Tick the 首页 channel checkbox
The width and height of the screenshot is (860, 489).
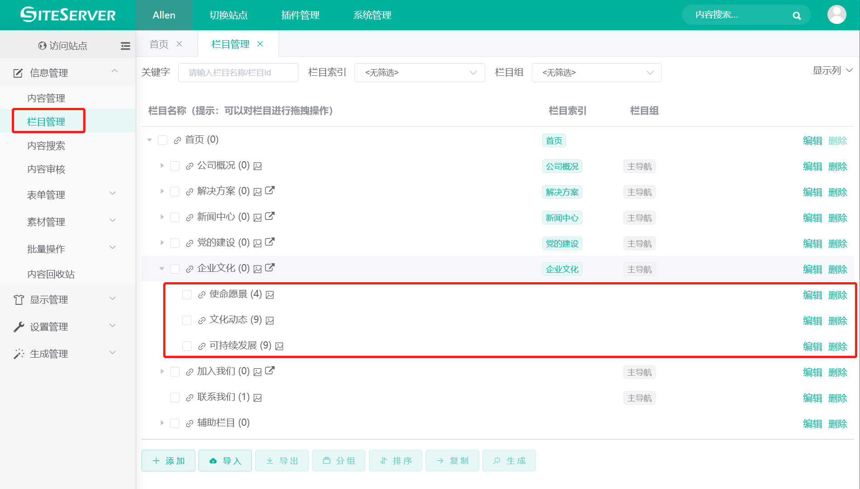(x=162, y=140)
